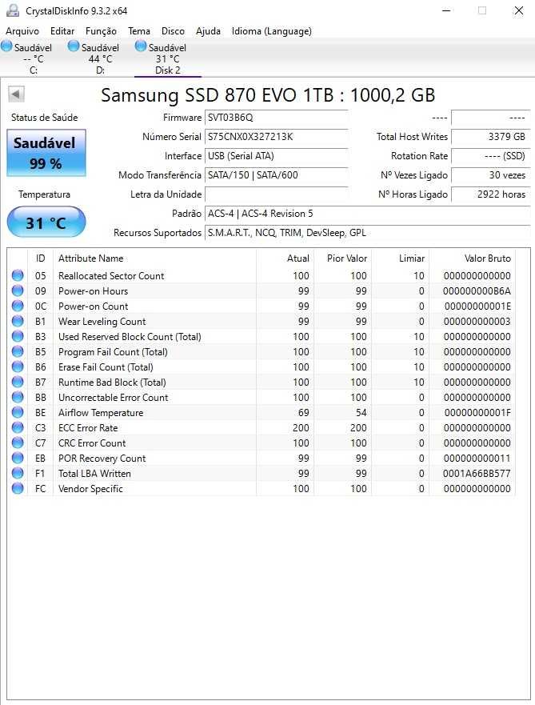The image size is (535, 705).
Task: Click status orb of Vendor Specific row
Action: [x=18, y=489]
